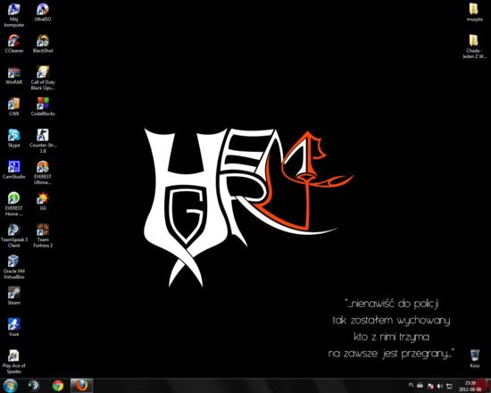Image resolution: width=491 pixels, height=393 pixels.
Task: Click the Oracle VM VirtualBox icon
Action: 13,267
